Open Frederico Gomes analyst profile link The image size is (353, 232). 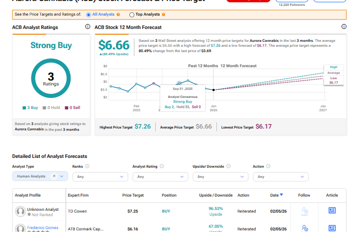pos(42,227)
